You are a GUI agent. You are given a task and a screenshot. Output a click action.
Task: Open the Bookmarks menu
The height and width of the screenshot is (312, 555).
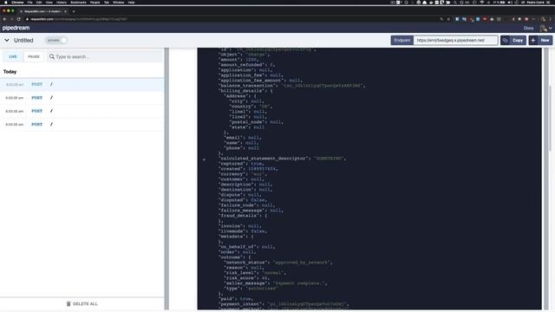[x=78, y=2]
